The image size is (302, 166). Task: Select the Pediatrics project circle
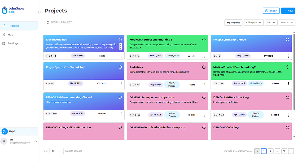coord(204,67)
